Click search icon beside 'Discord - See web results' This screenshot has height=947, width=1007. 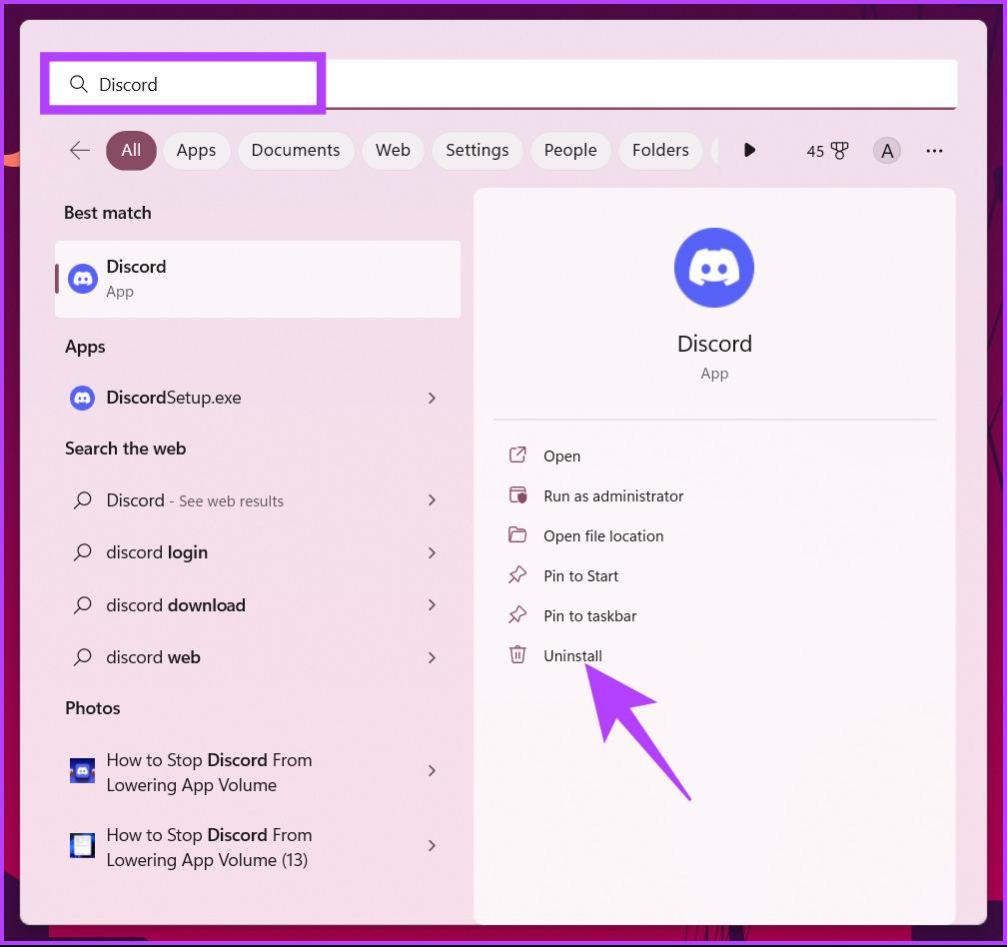pyautogui.click(x=82, y=500)
